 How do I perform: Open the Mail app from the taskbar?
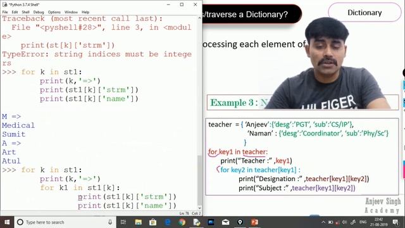coord(225,222)
